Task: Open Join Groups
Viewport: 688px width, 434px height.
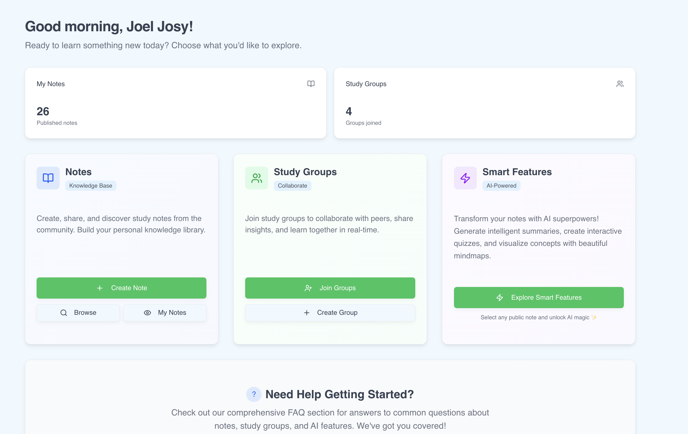Action: [x=330, y=288]
